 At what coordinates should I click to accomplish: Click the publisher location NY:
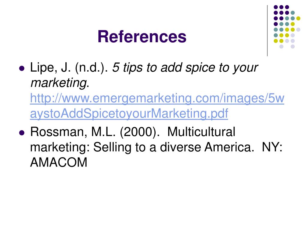[x=272, y=147]
